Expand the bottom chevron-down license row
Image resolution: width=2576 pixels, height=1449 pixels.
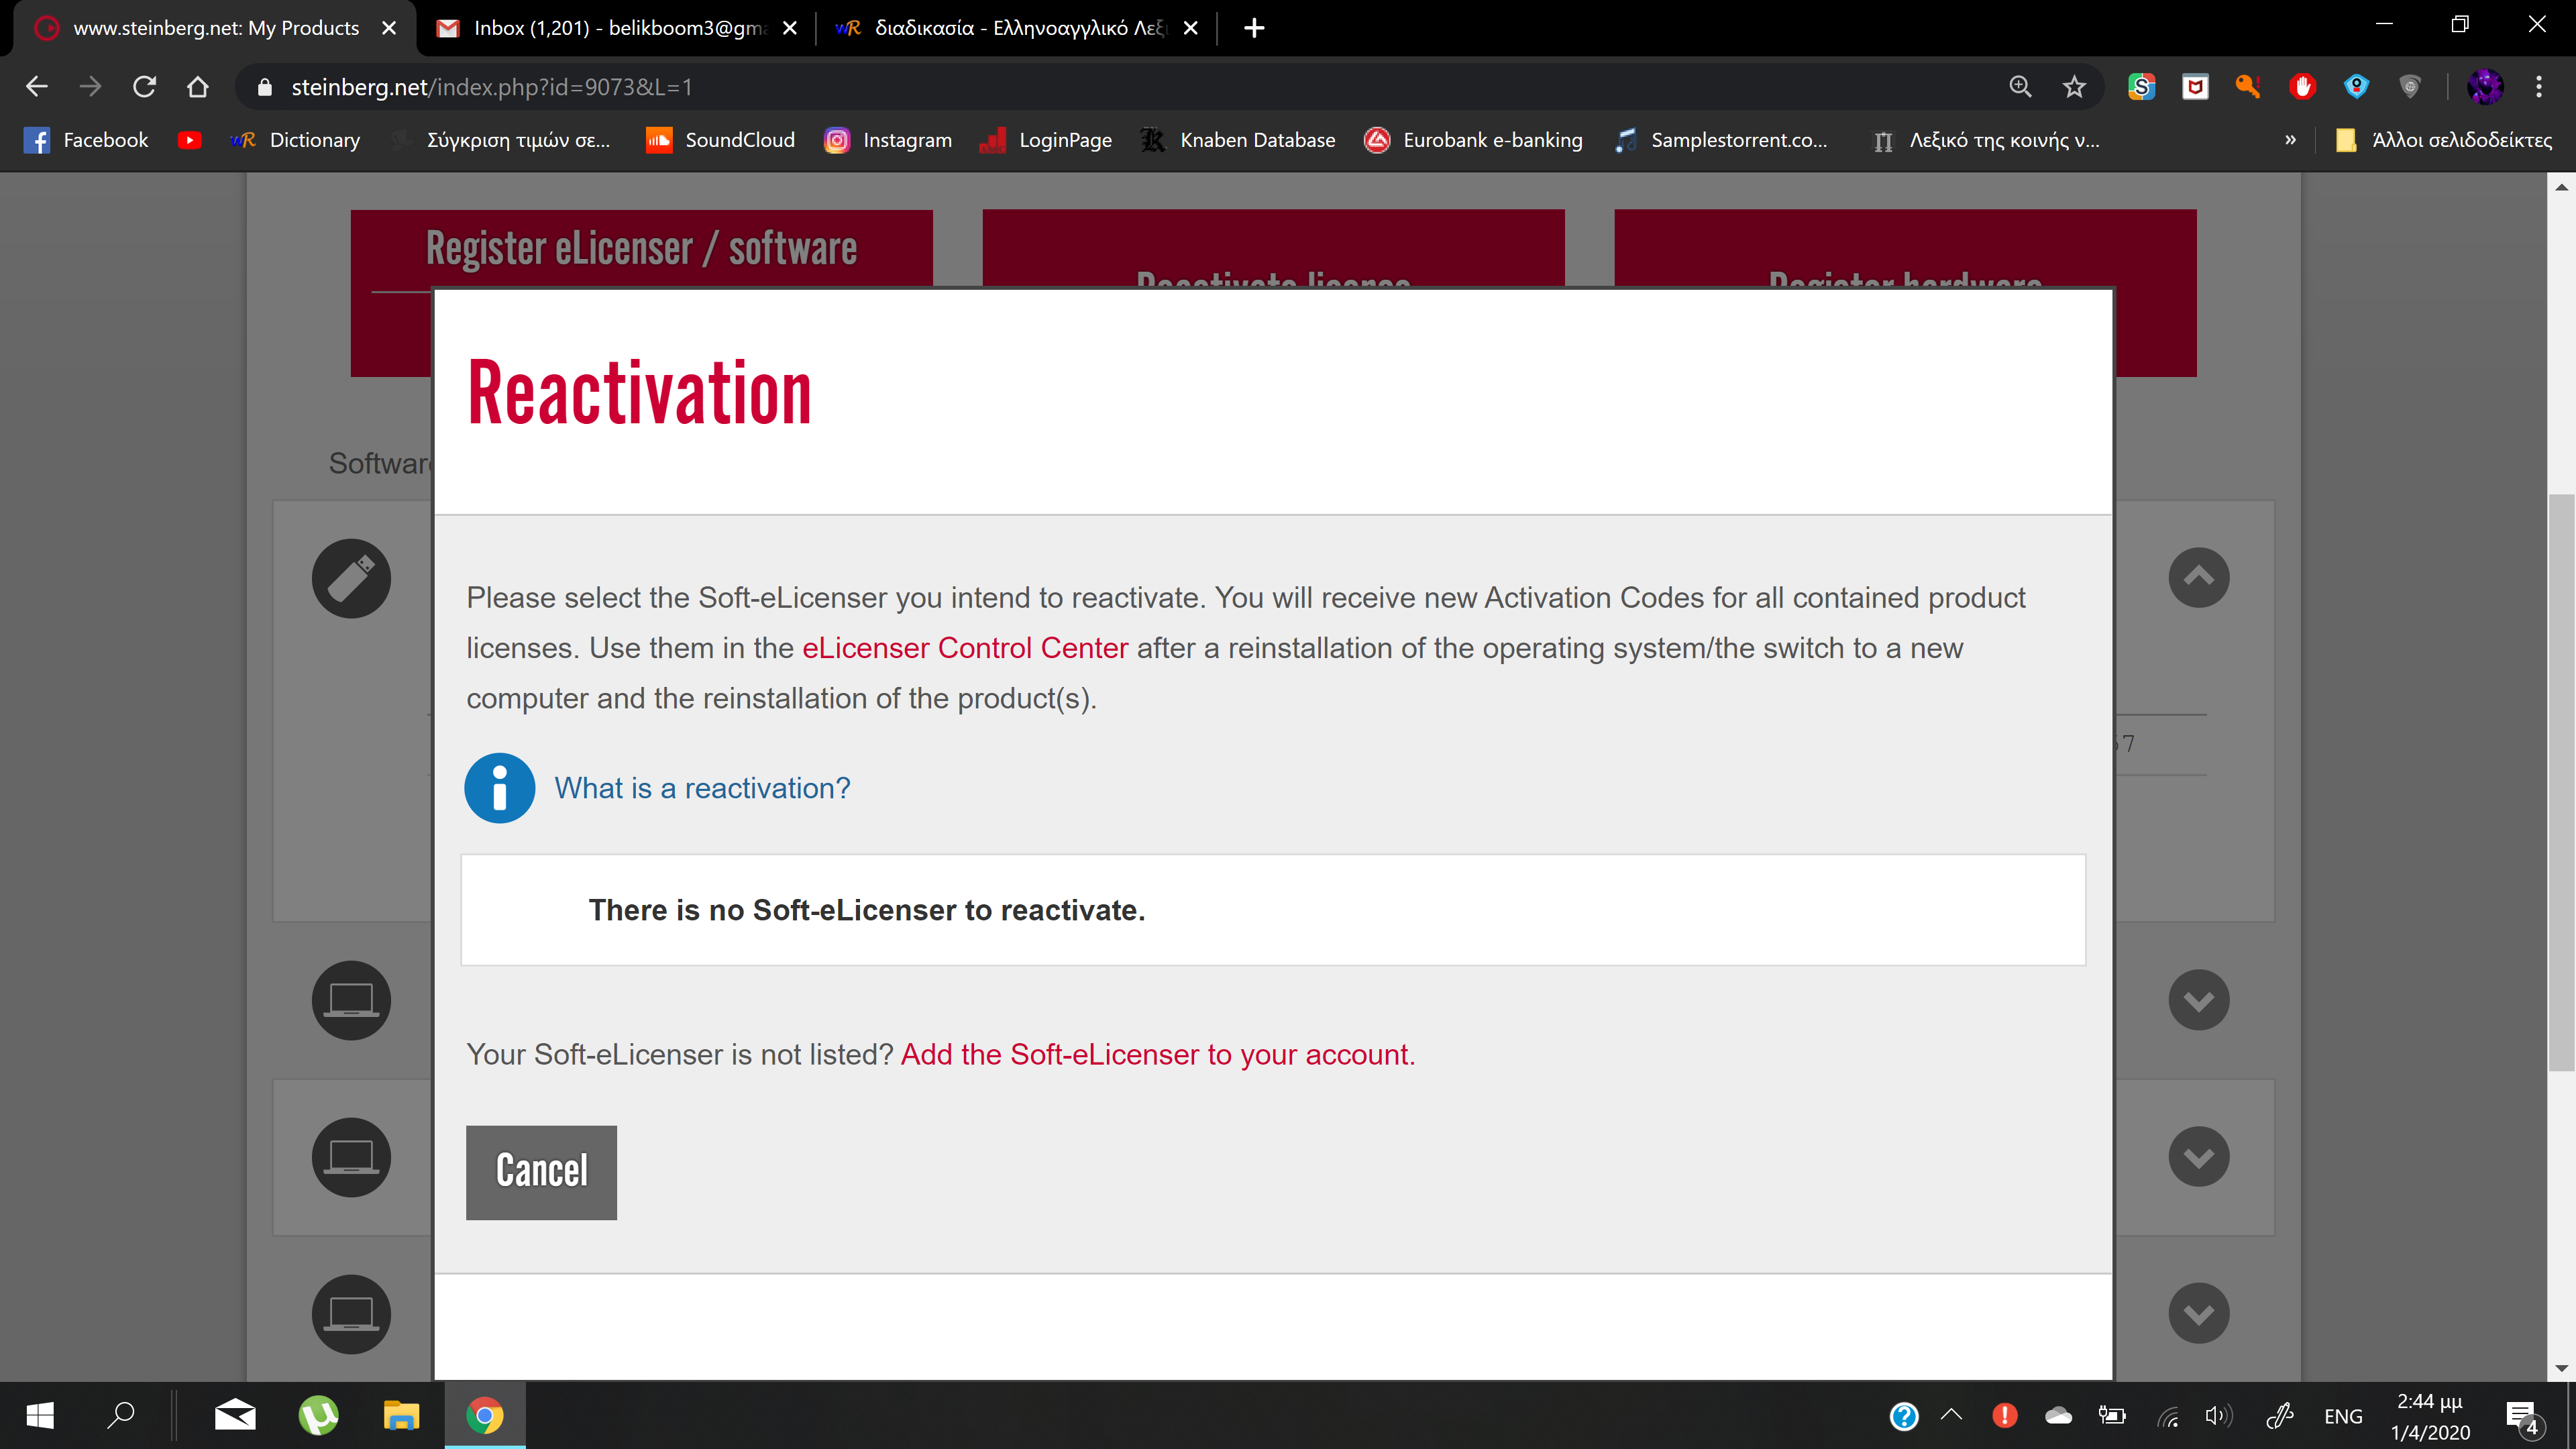tap(2198, 1313)
